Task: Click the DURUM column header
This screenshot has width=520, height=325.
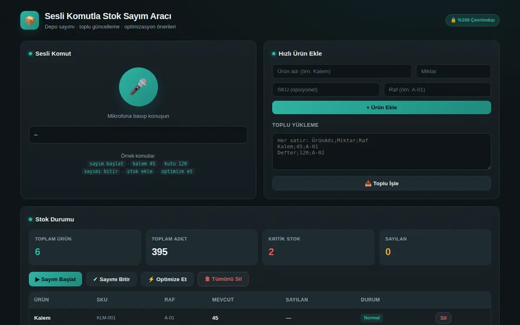Action: (370, 300)
